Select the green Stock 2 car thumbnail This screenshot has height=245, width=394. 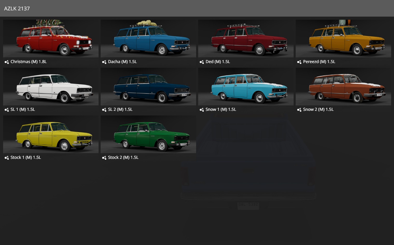pyautogui.click(x=148, y=134)
